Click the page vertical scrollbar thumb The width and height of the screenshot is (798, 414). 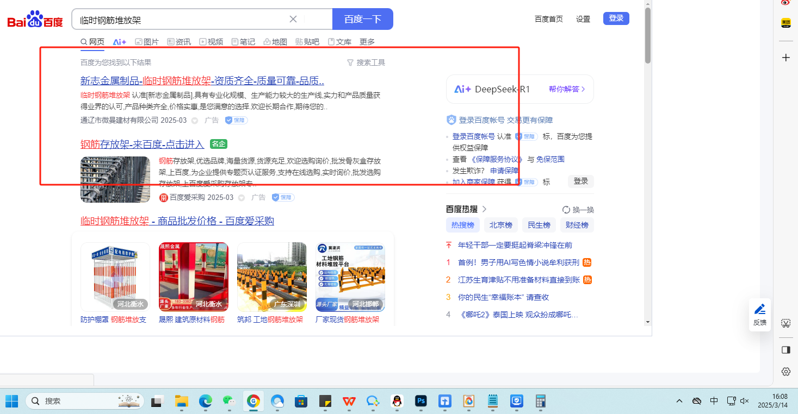click(x=647, y=35)
